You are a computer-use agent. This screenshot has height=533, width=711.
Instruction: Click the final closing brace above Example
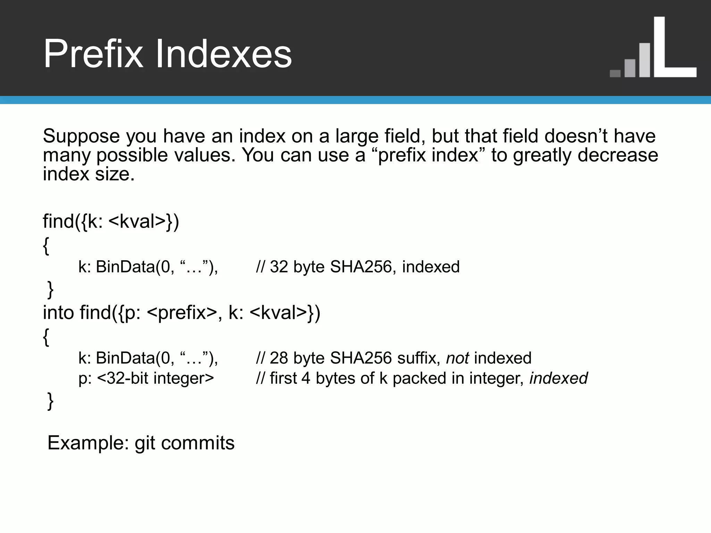point(50,401)
